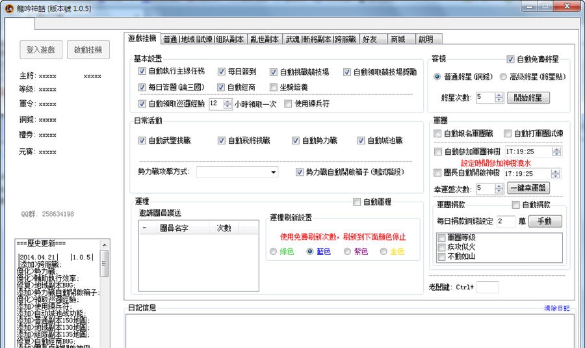The image size is (585, 348).
Task: Open the 商城 tab
Action: (401, 39)
